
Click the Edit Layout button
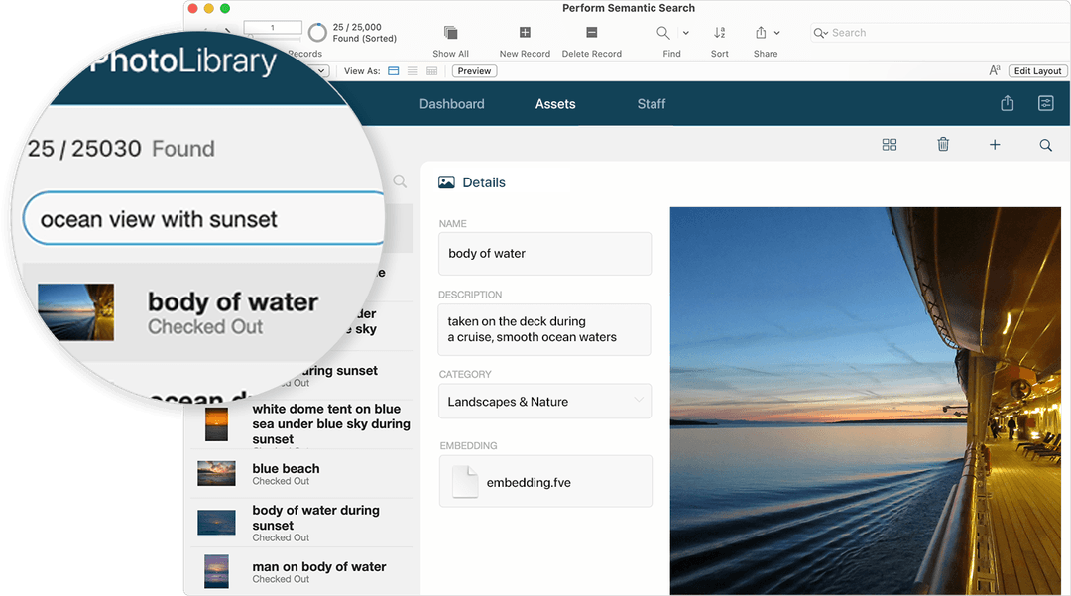pos(1037,70)
